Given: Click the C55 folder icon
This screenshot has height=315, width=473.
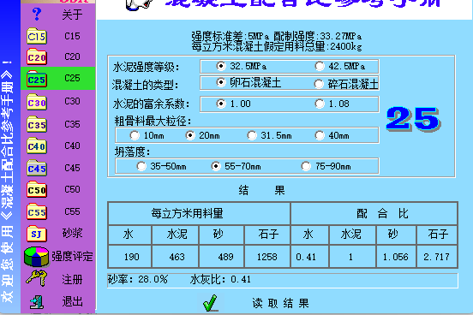Looking at the screenshot, I should pos(37,211).
